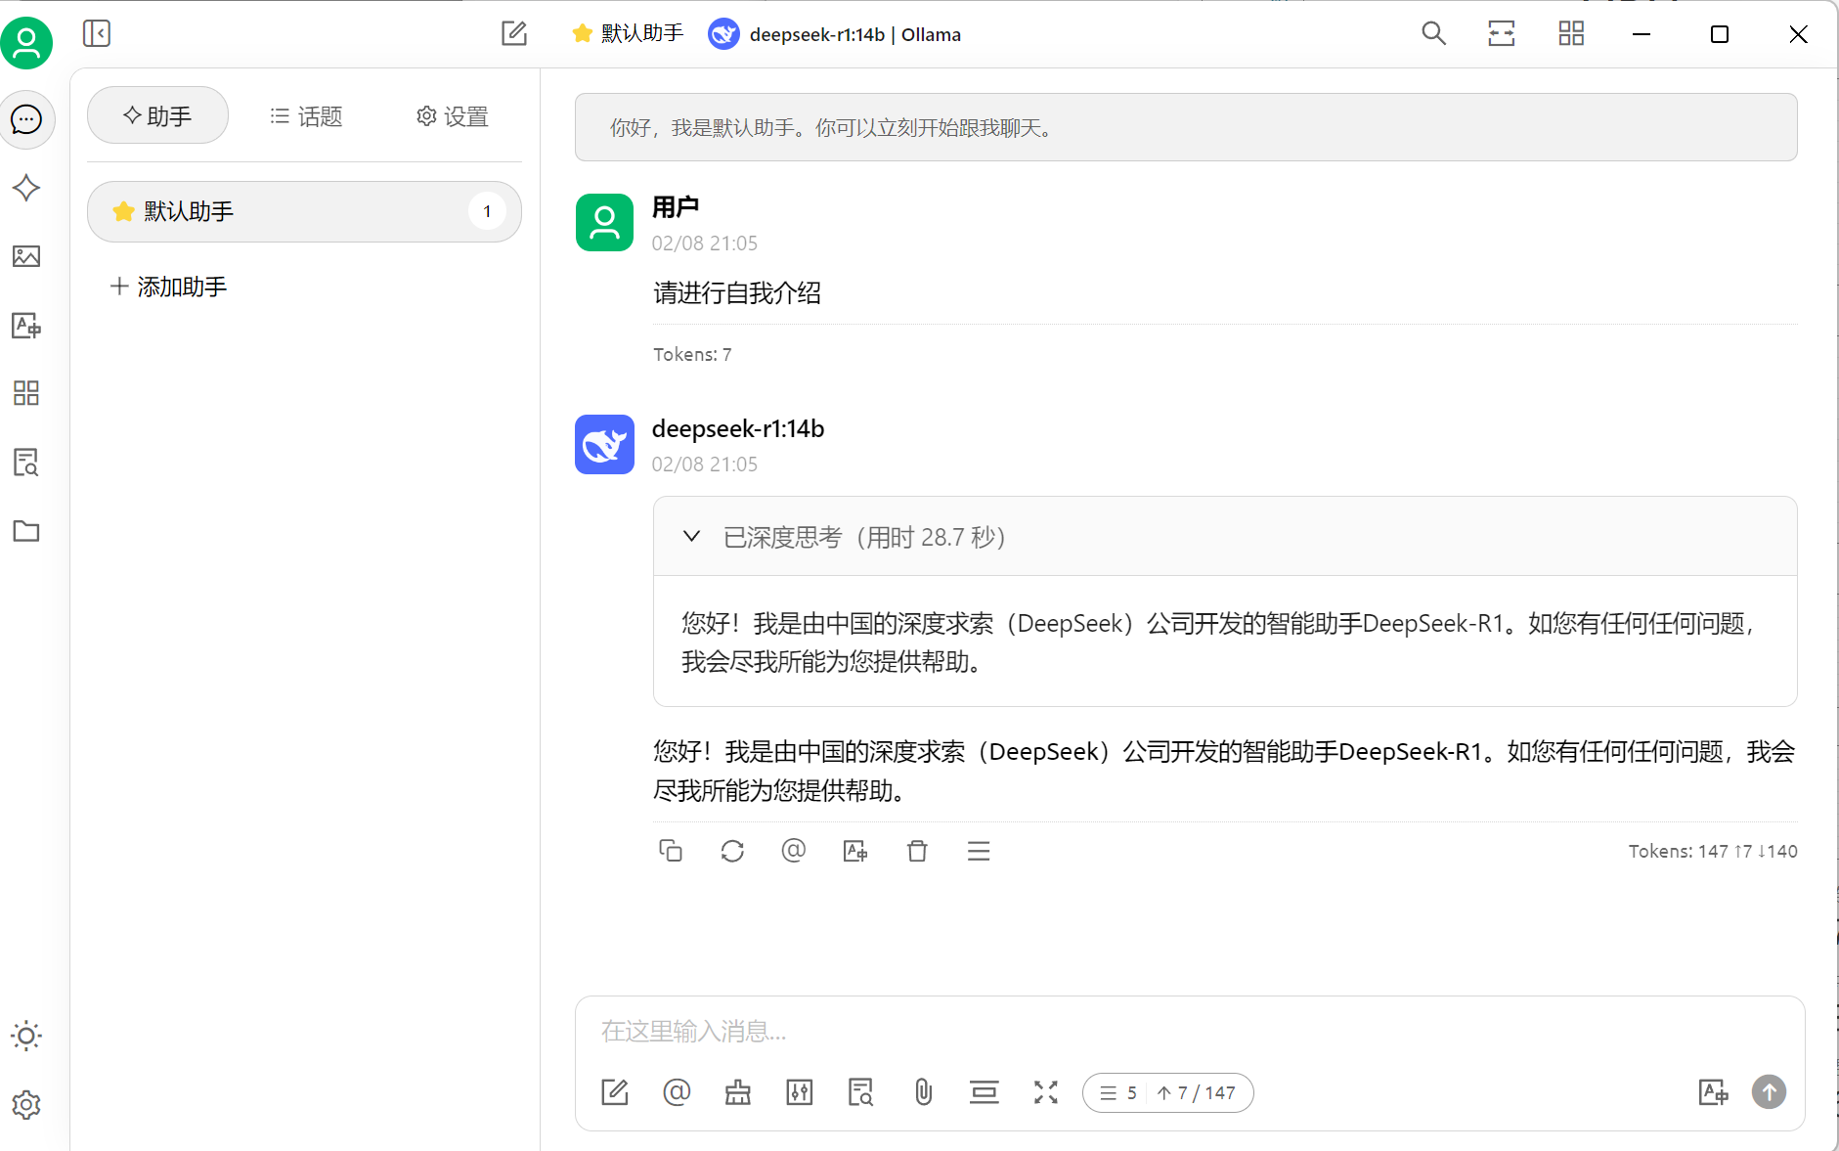Start a new topic with the top compose icon

click(x=514, y=33)
